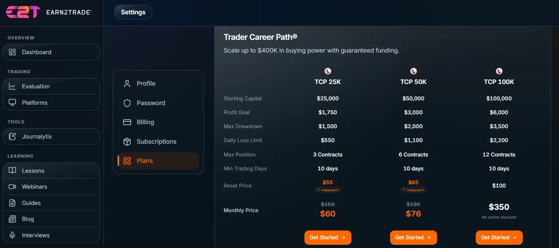
Task: Click the happyapril coupon tag under $55
Action: point(328,190)
